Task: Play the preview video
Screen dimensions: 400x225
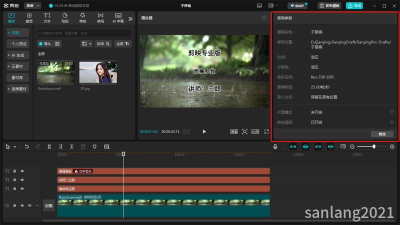Action: click(x=204, y=131)
